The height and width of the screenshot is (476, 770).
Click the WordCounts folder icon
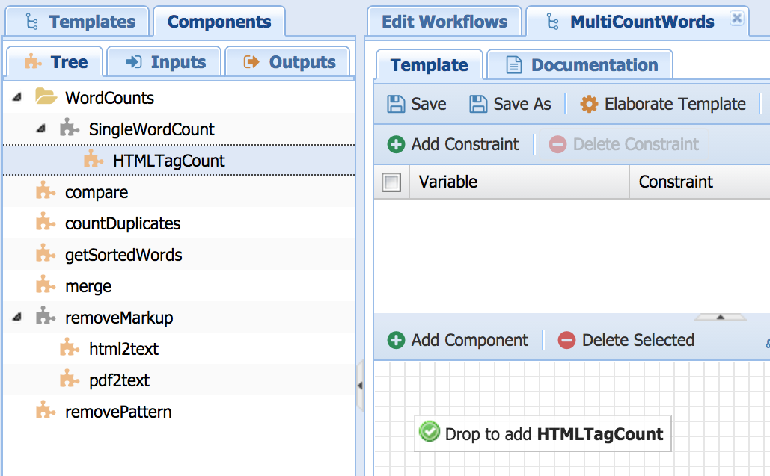point(46,98)
